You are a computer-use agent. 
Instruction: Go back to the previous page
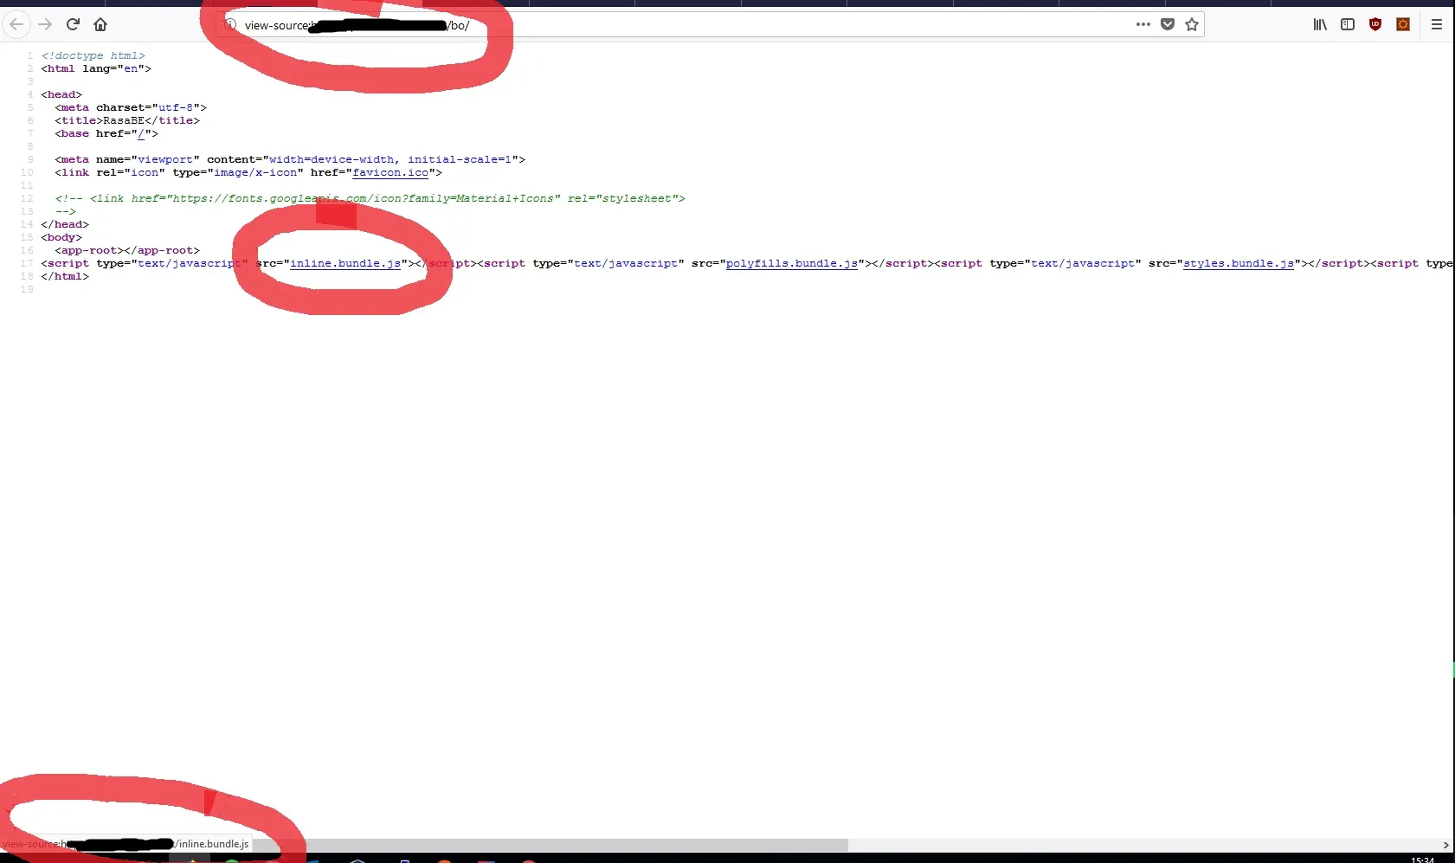[x=16, y=24]
